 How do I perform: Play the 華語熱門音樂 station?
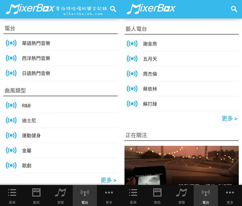point(60,43)
